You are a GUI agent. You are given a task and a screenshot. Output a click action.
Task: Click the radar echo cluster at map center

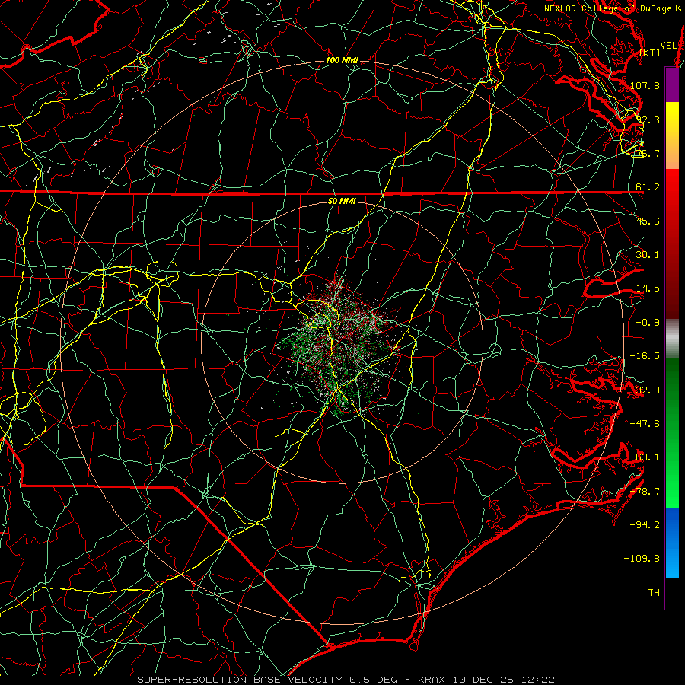pos(342,345)
